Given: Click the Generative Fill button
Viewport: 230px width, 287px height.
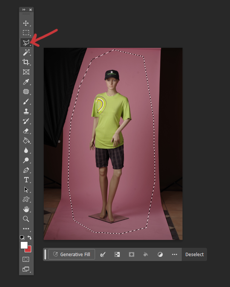Looking at the screenshot, I should pos(72,255).
